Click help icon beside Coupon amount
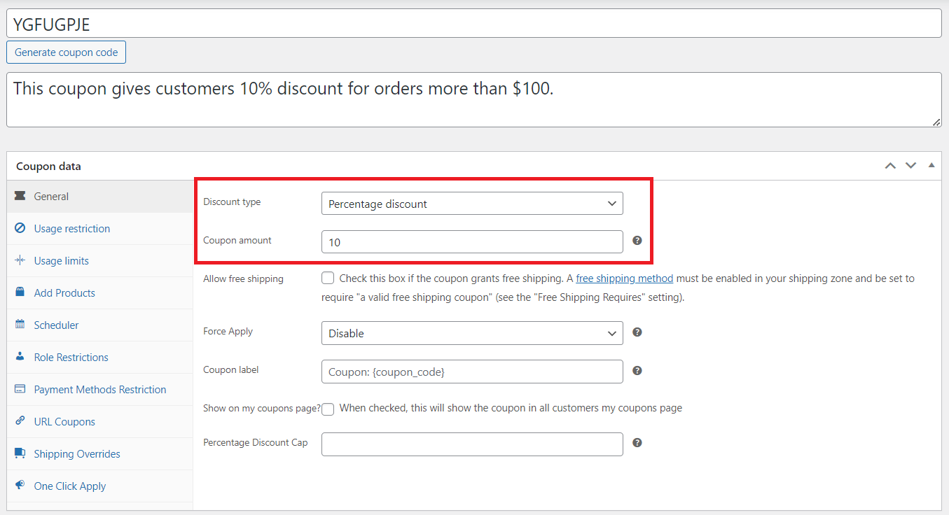 point(637,240)
